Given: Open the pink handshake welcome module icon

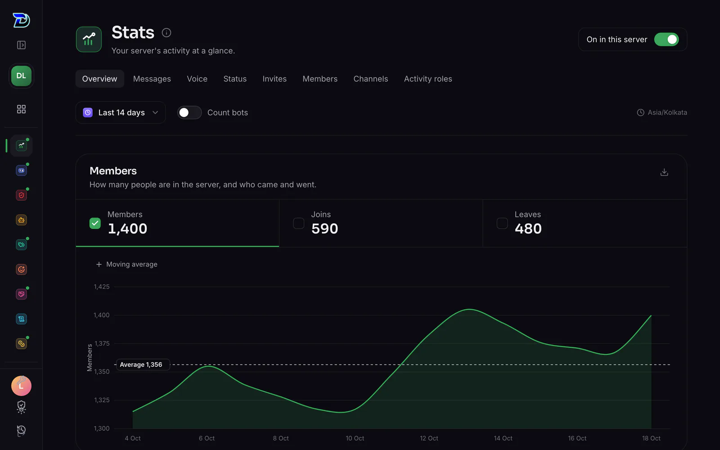Looking at the screenshot, I should 21,294.
